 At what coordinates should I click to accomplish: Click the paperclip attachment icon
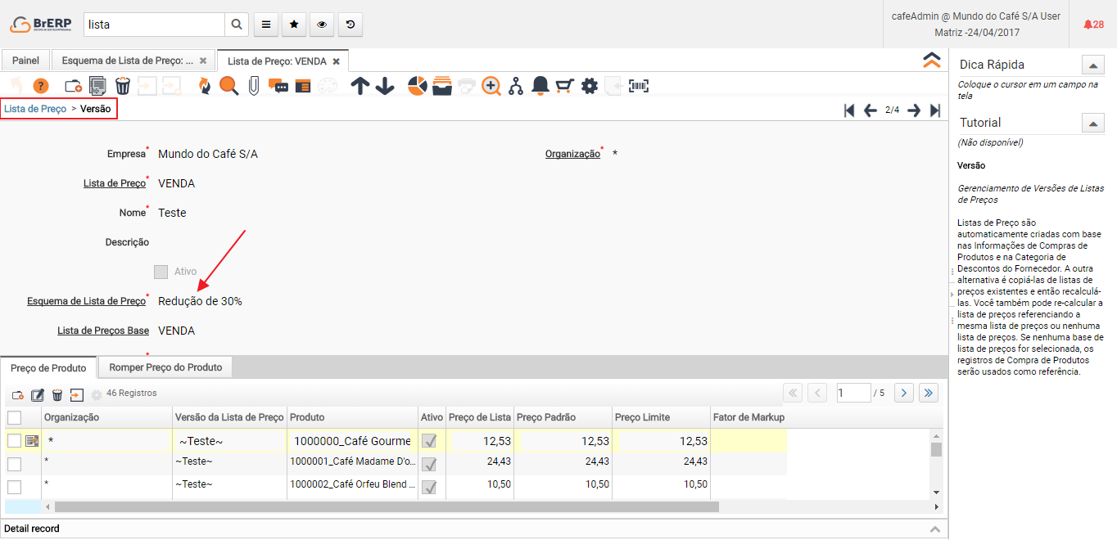click(254, 86)
